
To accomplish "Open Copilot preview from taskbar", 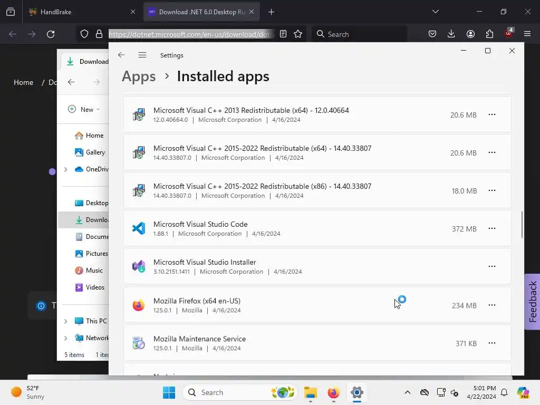I will coord(523,392).
